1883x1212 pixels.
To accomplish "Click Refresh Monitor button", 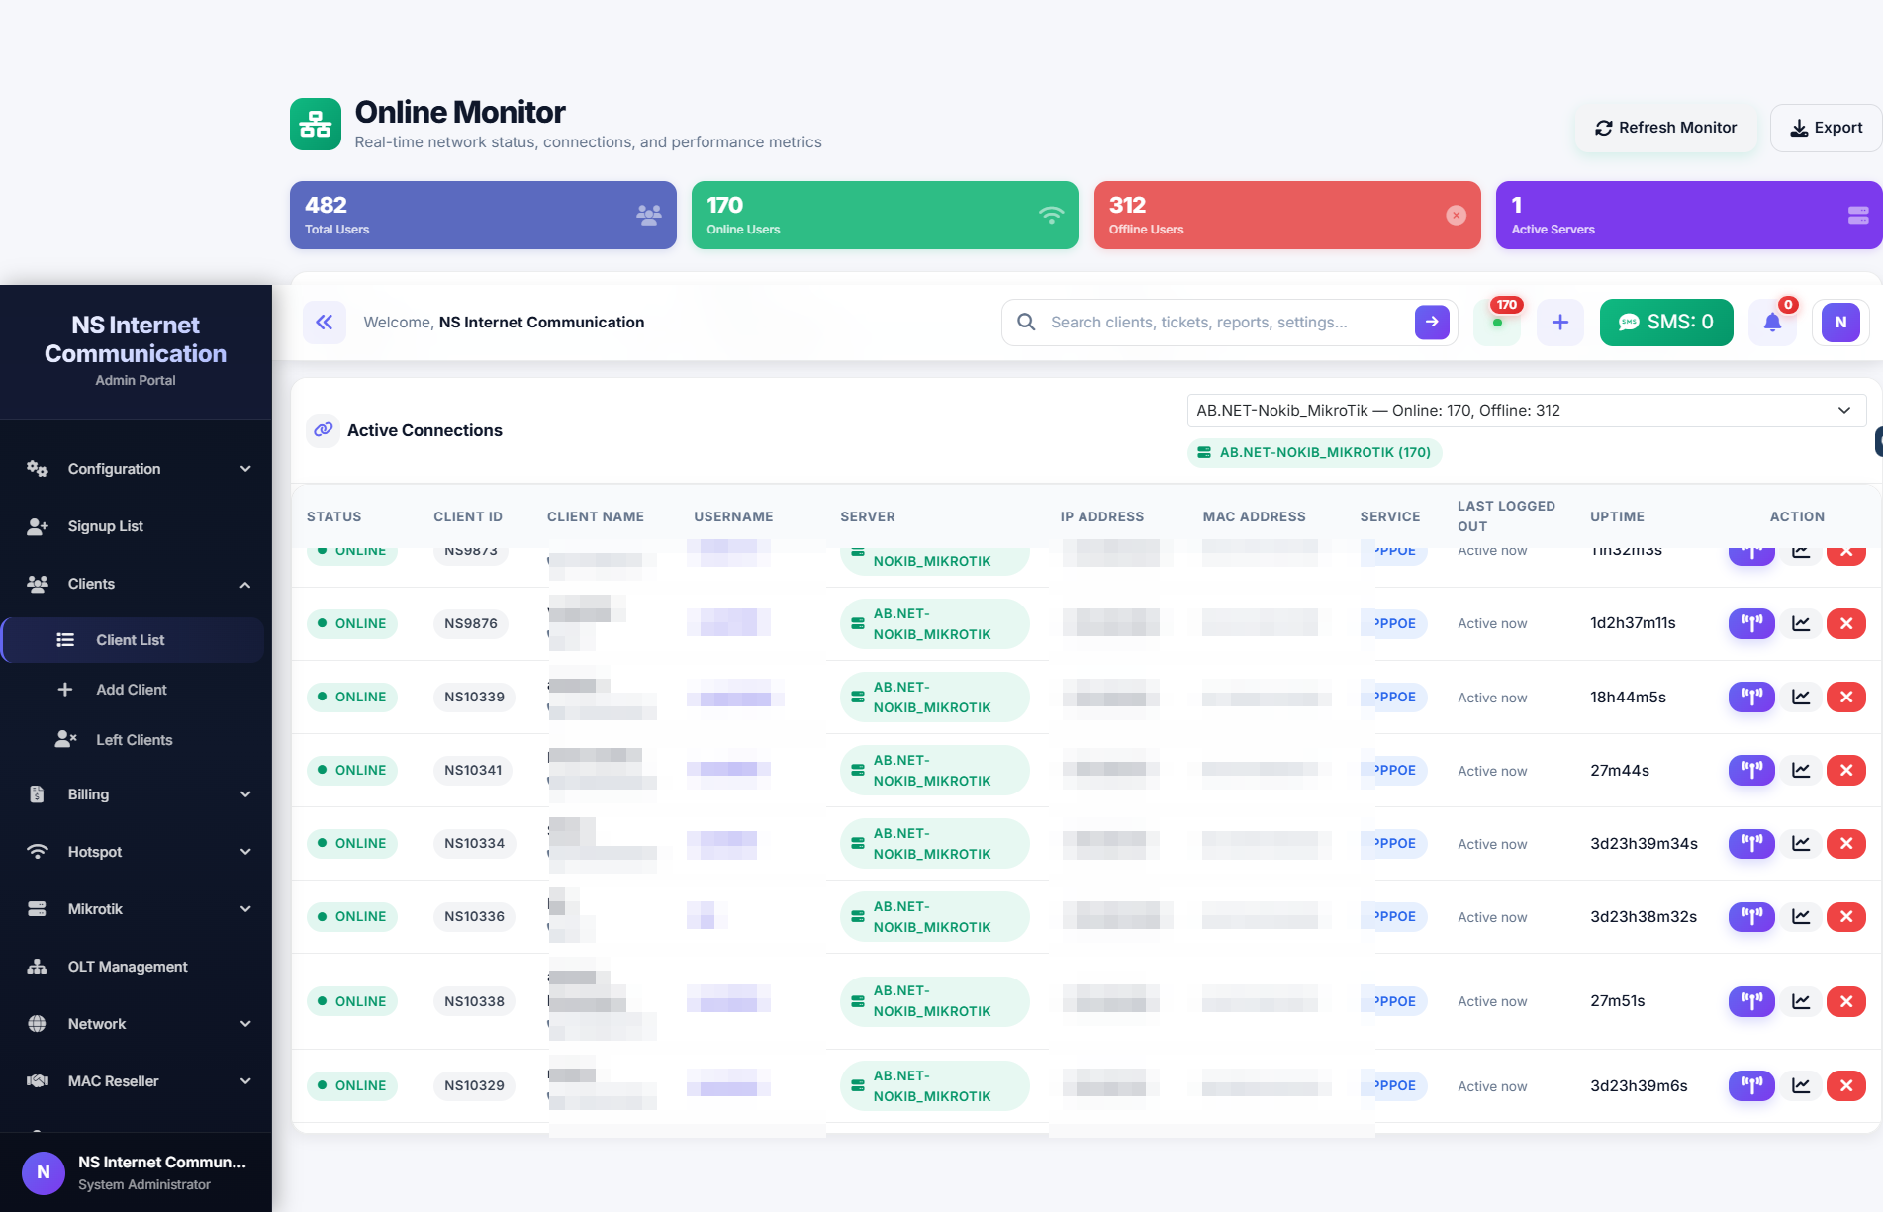I will click(1666, 128).
